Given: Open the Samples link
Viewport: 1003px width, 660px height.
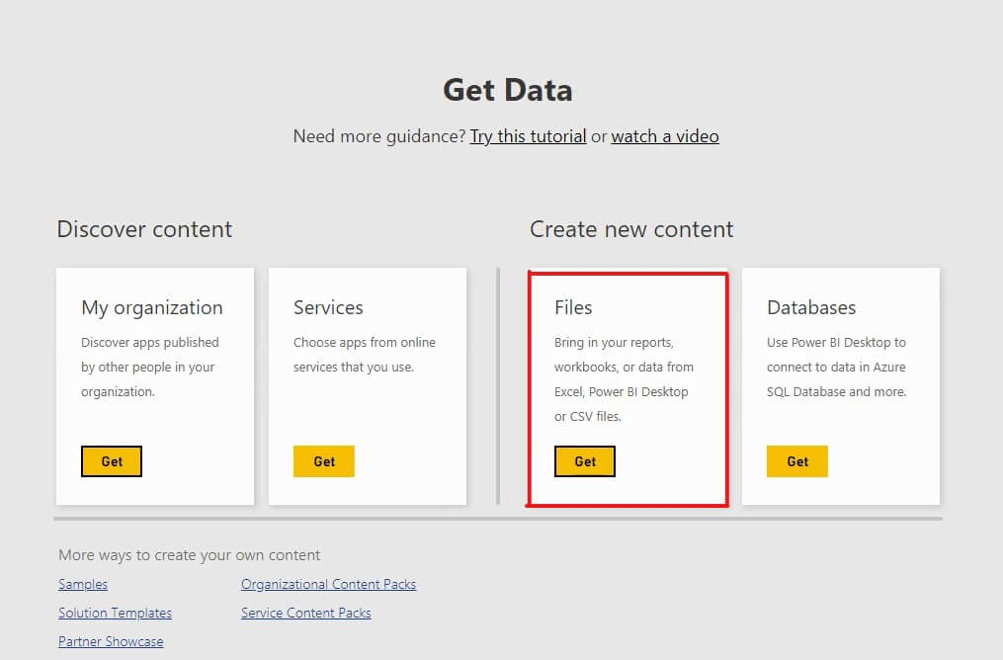Looking at the screenshot, I should [x=83, y=584].
